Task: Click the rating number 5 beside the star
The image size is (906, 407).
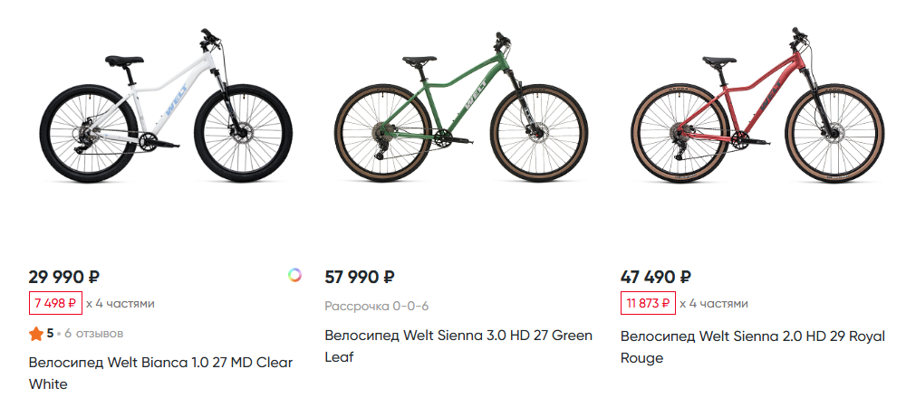Action: 51,334
